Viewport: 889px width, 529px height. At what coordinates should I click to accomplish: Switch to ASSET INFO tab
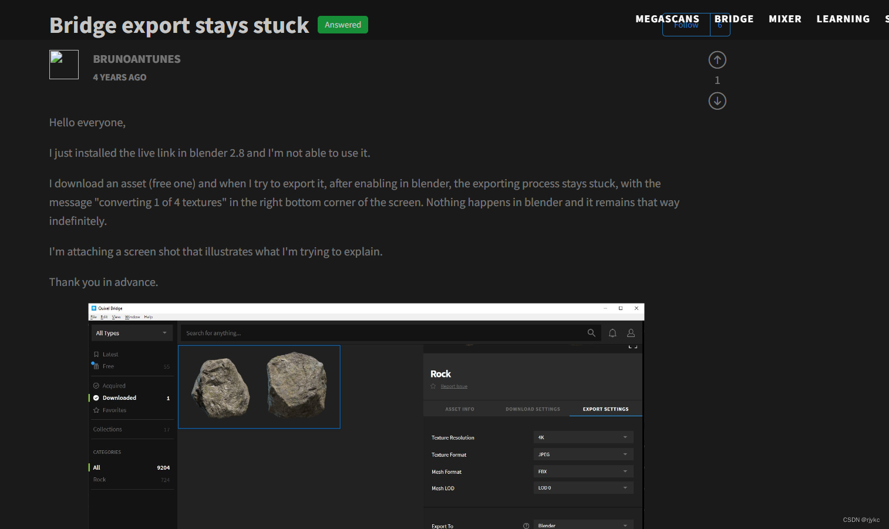460,409
